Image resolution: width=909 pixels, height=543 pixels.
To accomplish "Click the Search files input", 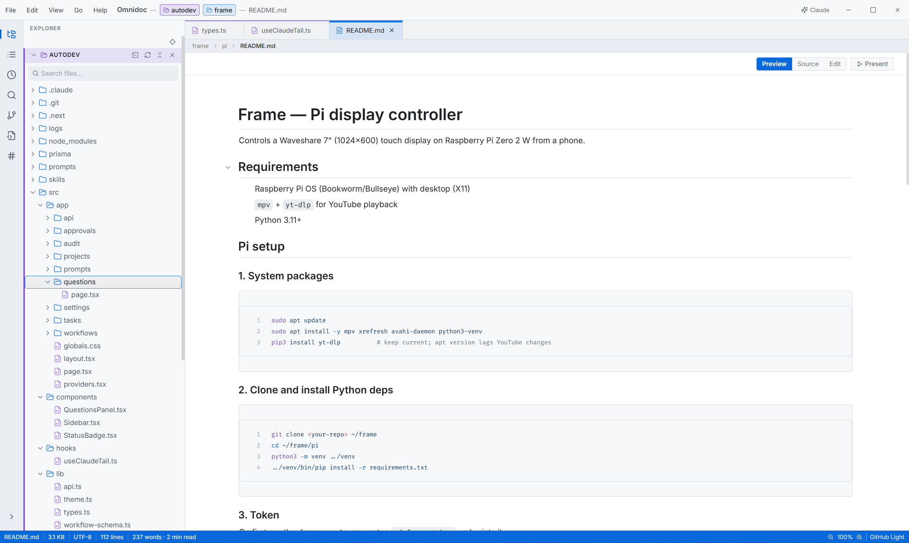I will pos(103,74).
